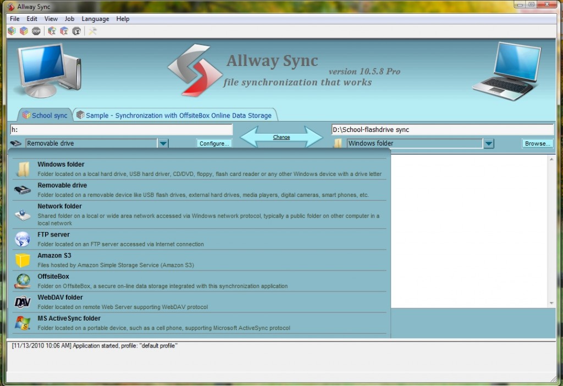Select Network folder from the list
563x386 pixels.
pos(199,214)
